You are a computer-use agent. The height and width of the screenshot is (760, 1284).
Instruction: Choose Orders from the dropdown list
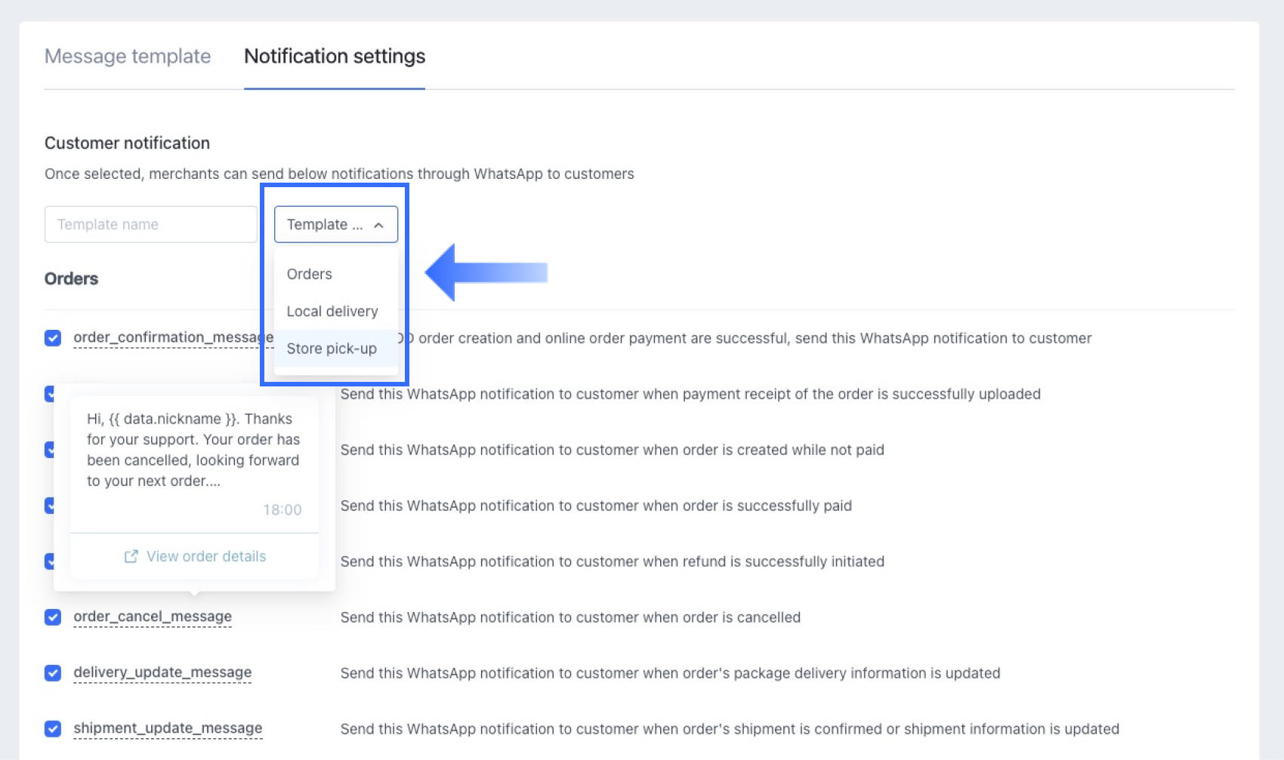(310, 274)
